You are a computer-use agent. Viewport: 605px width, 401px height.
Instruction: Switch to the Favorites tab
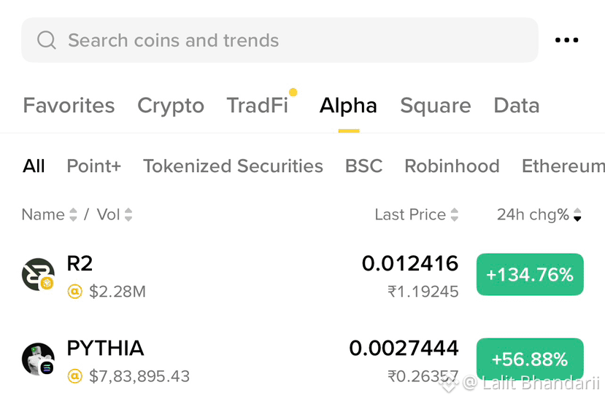69,105
